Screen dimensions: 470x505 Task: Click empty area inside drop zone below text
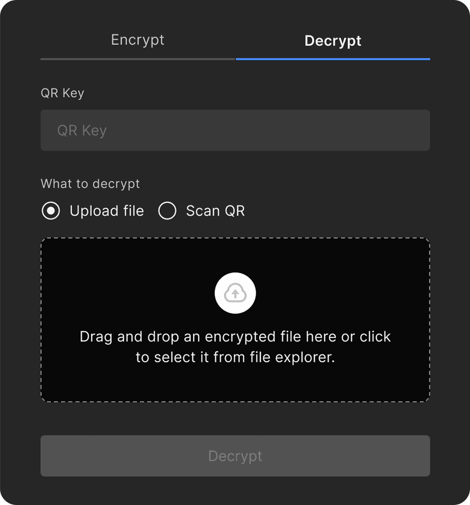(235, 384)
